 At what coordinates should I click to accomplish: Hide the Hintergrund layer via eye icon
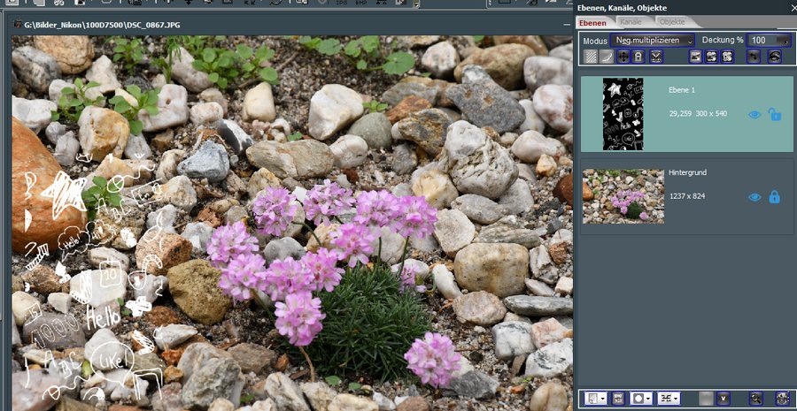point(754,197)
